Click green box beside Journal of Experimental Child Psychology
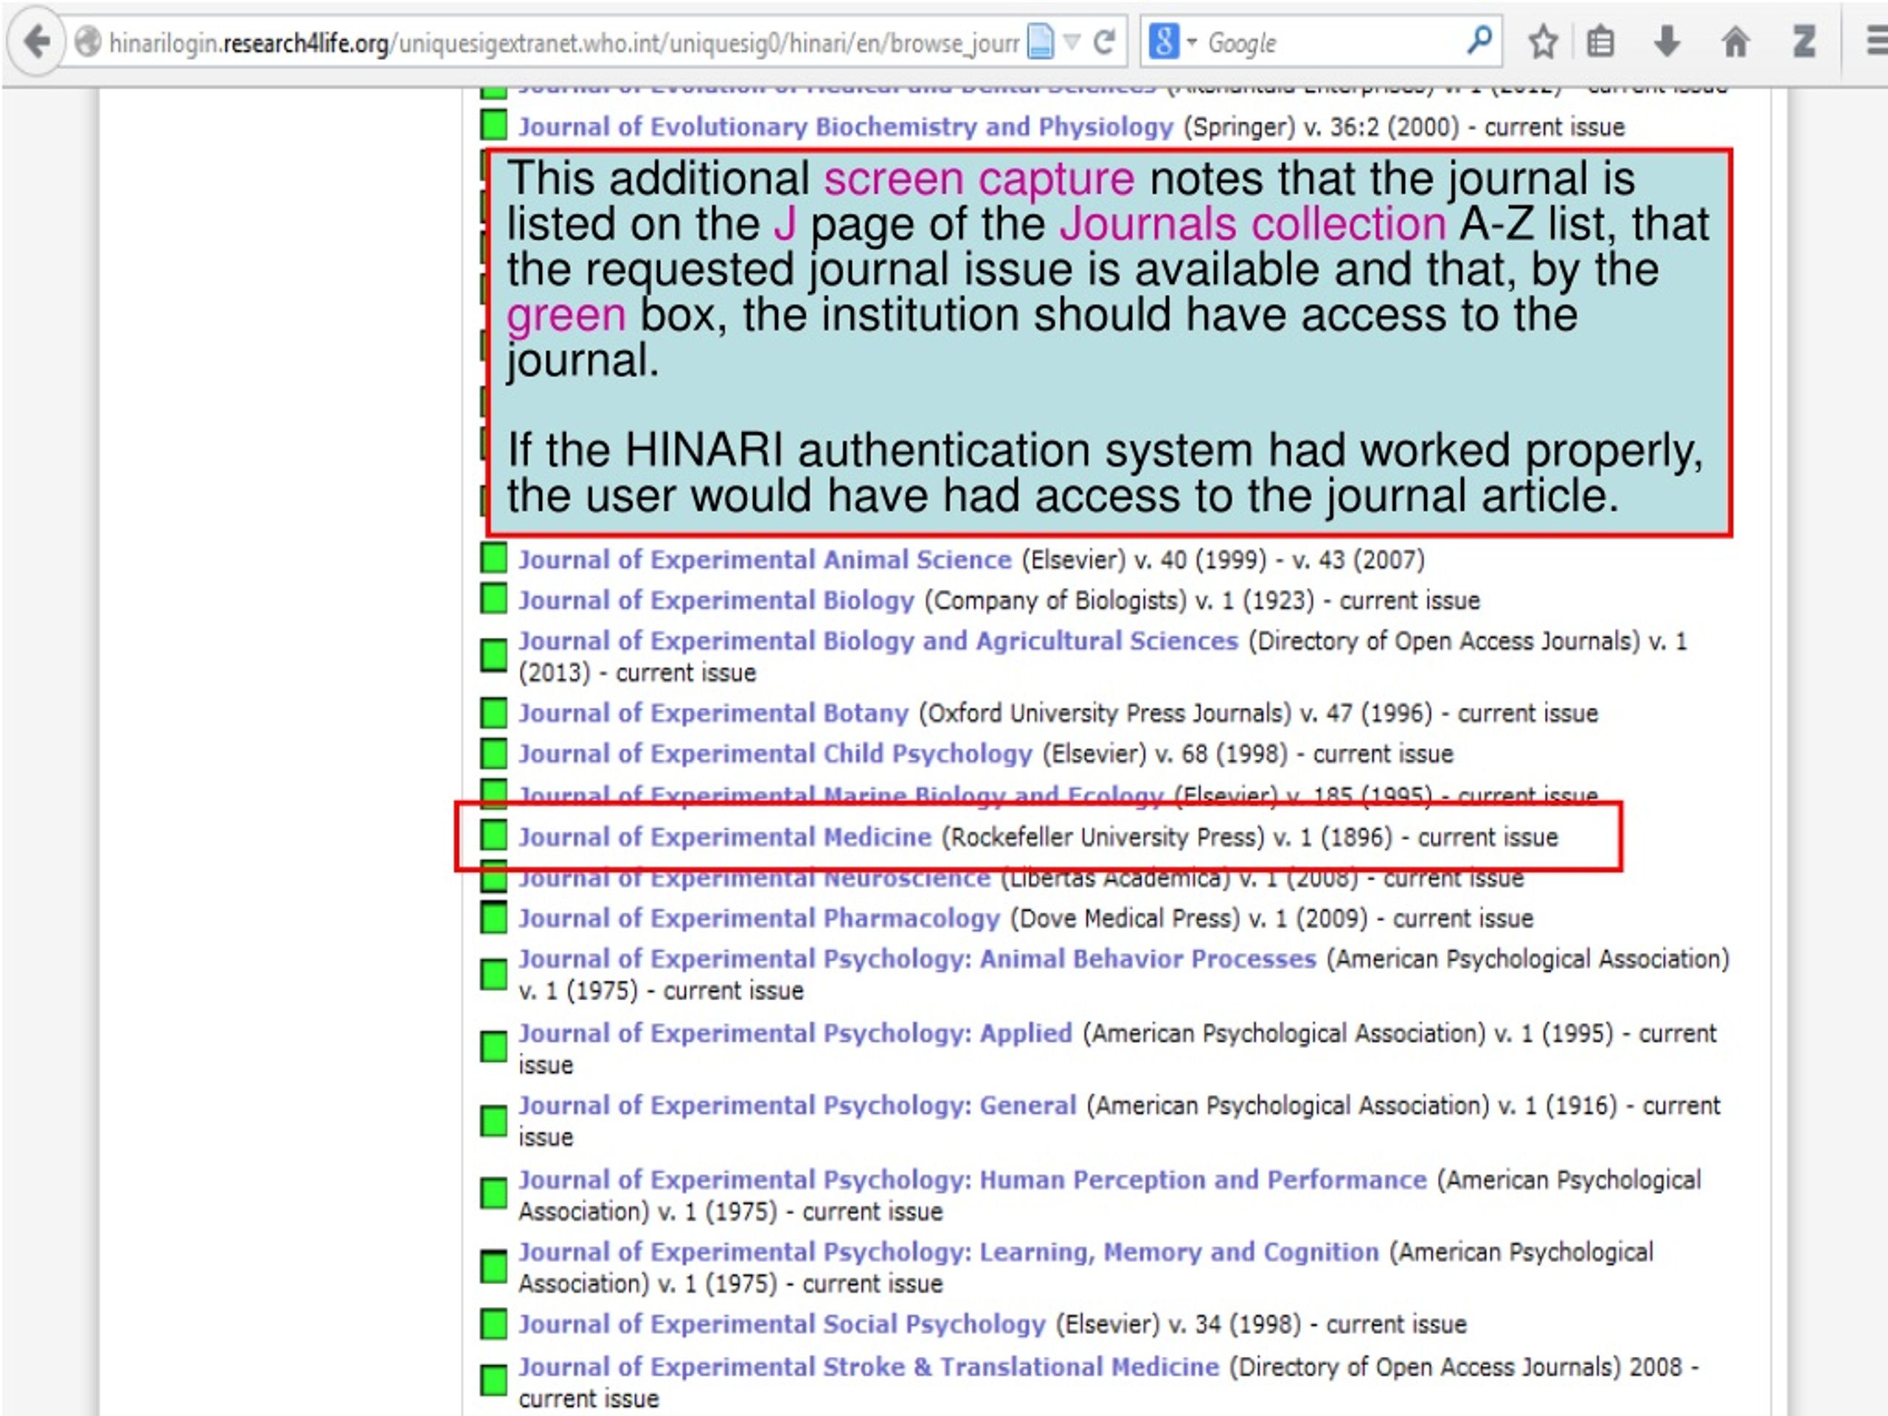The height and width of the screenshot is (1416, 1888). [493, 754]
